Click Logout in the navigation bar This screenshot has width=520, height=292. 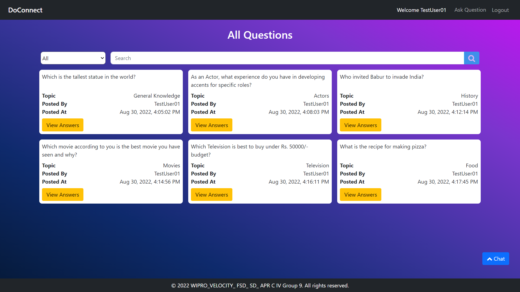[x=500, y=10]
